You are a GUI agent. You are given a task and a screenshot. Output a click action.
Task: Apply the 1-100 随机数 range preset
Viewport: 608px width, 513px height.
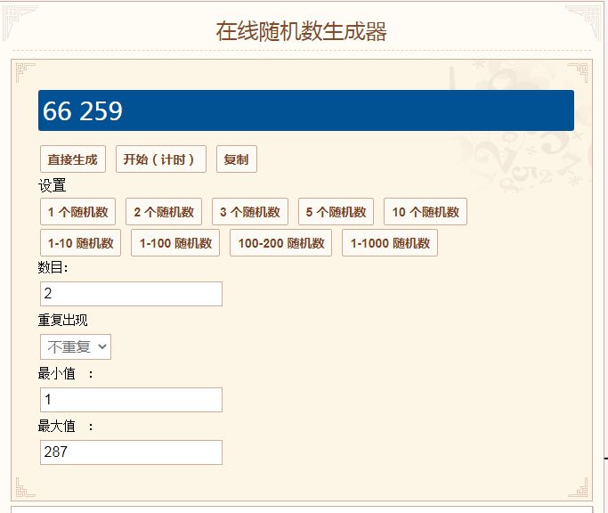[175, 243]
